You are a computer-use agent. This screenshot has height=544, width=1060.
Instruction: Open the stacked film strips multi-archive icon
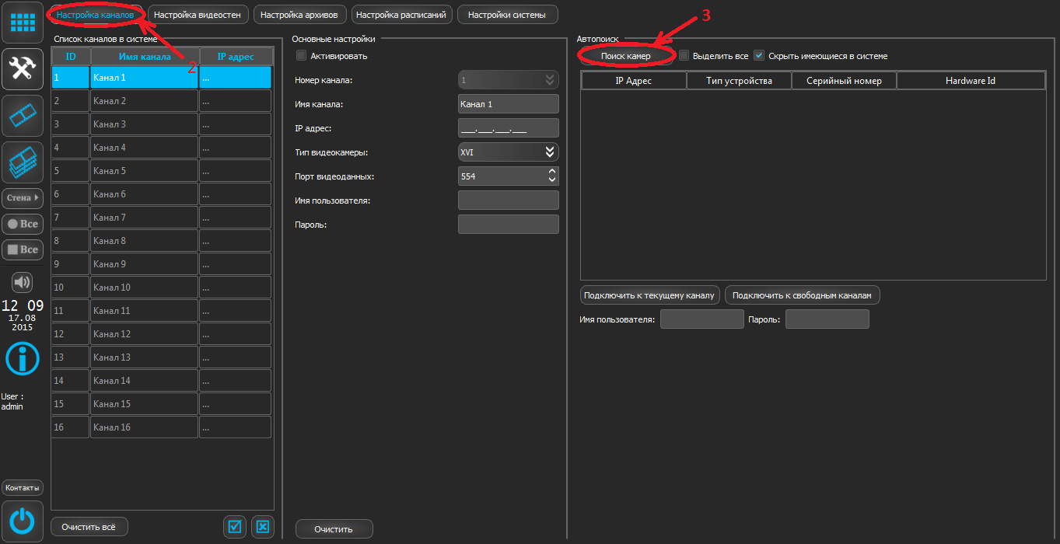pyautogui.click(x=22, y=162)
